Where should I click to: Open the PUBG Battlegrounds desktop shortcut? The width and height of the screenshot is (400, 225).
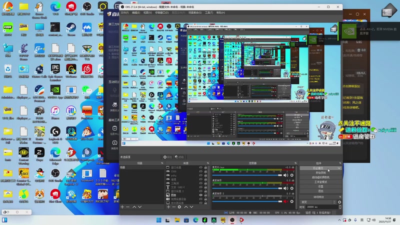click(x=39, y=113)
